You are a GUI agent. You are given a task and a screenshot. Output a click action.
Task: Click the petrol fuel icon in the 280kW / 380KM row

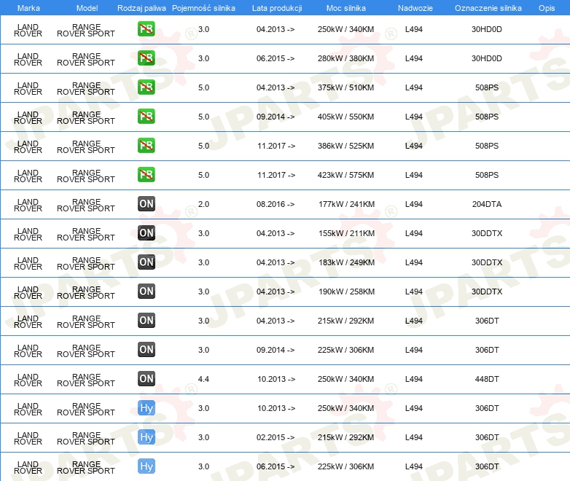coord(147,58)
